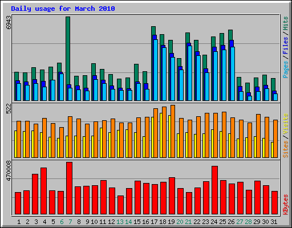The image size is (292, 228).
Task: Click the red KBytes bar for day 19
Action: coord(172,196)
